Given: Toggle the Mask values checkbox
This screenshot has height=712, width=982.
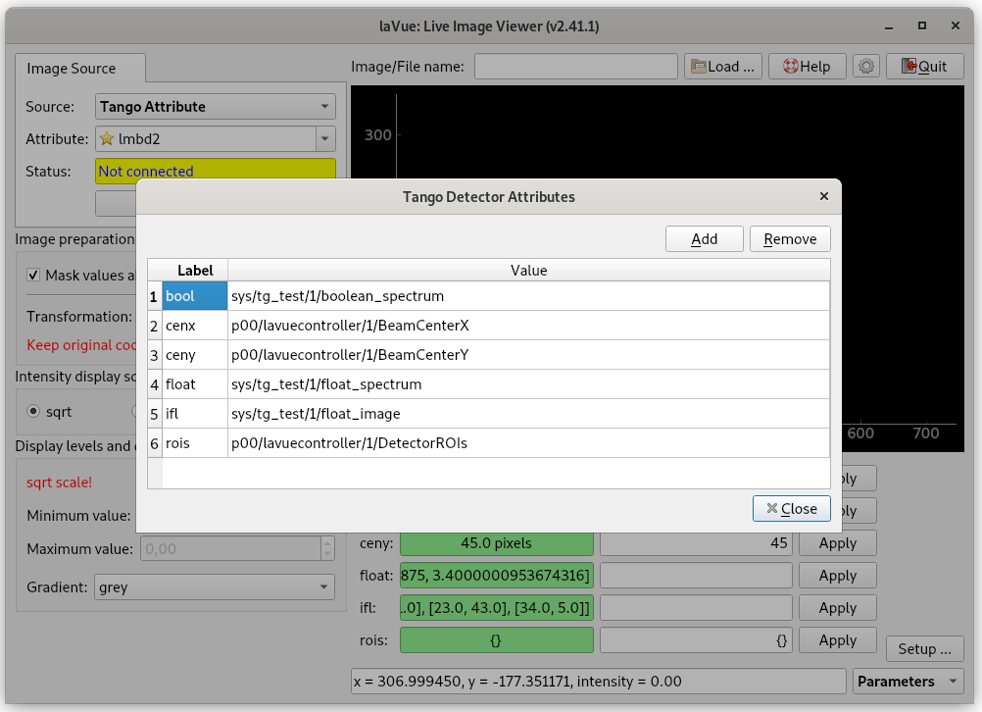Looking at the screenshot, I should (x=34, y=276).
